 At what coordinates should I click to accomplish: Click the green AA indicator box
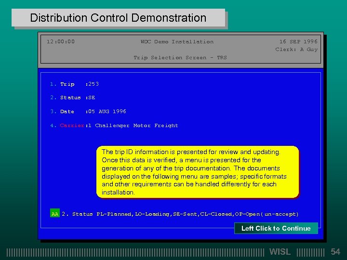55,213
